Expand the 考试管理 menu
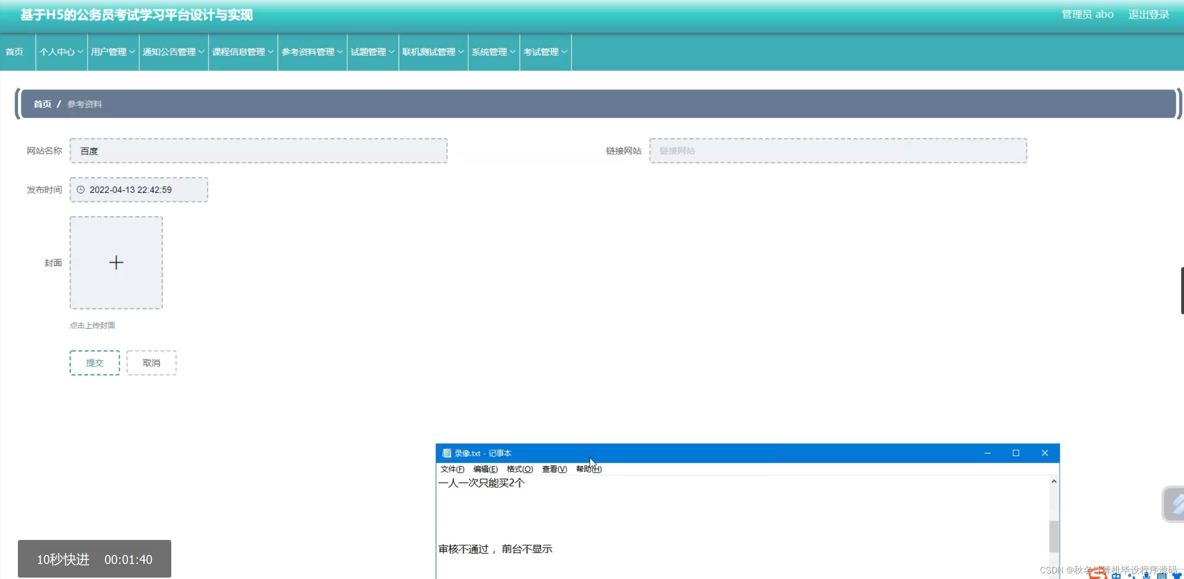This screenshot has width=1184, height=579. coord(545,52)
